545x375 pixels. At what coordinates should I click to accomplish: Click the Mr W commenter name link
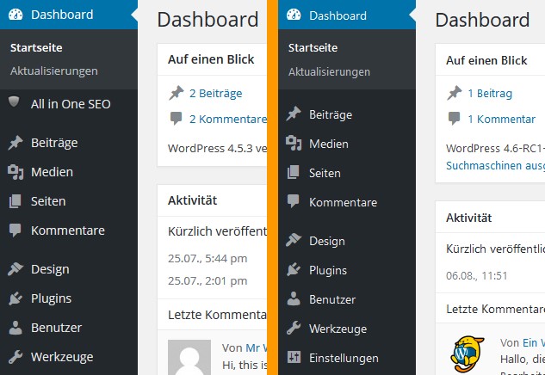click(255, 348)
